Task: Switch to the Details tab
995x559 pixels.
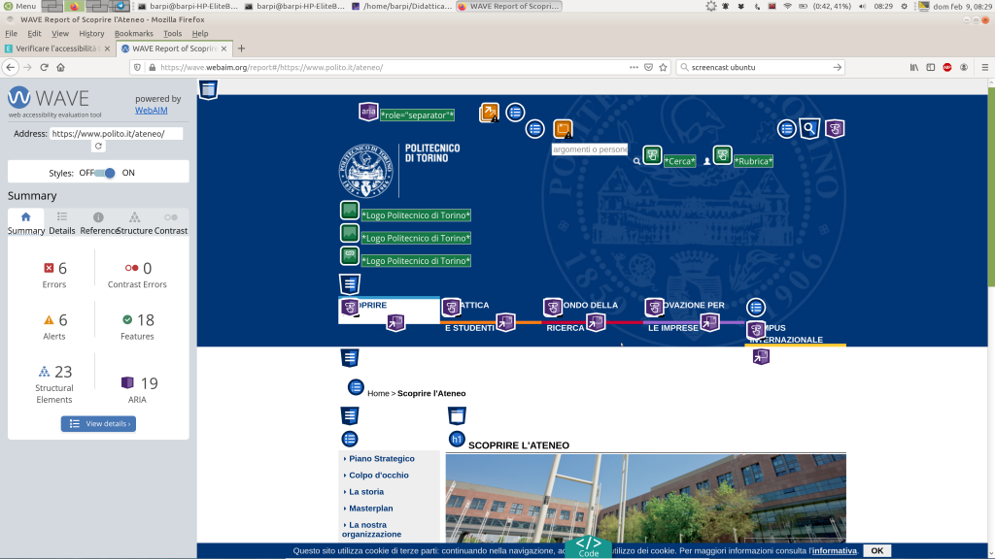Action: click(61, 223)
